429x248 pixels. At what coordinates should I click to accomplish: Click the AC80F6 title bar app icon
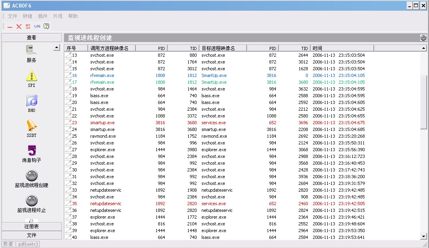coord(7,6)
